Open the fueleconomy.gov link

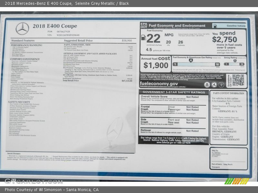click(x=159, y=83)
